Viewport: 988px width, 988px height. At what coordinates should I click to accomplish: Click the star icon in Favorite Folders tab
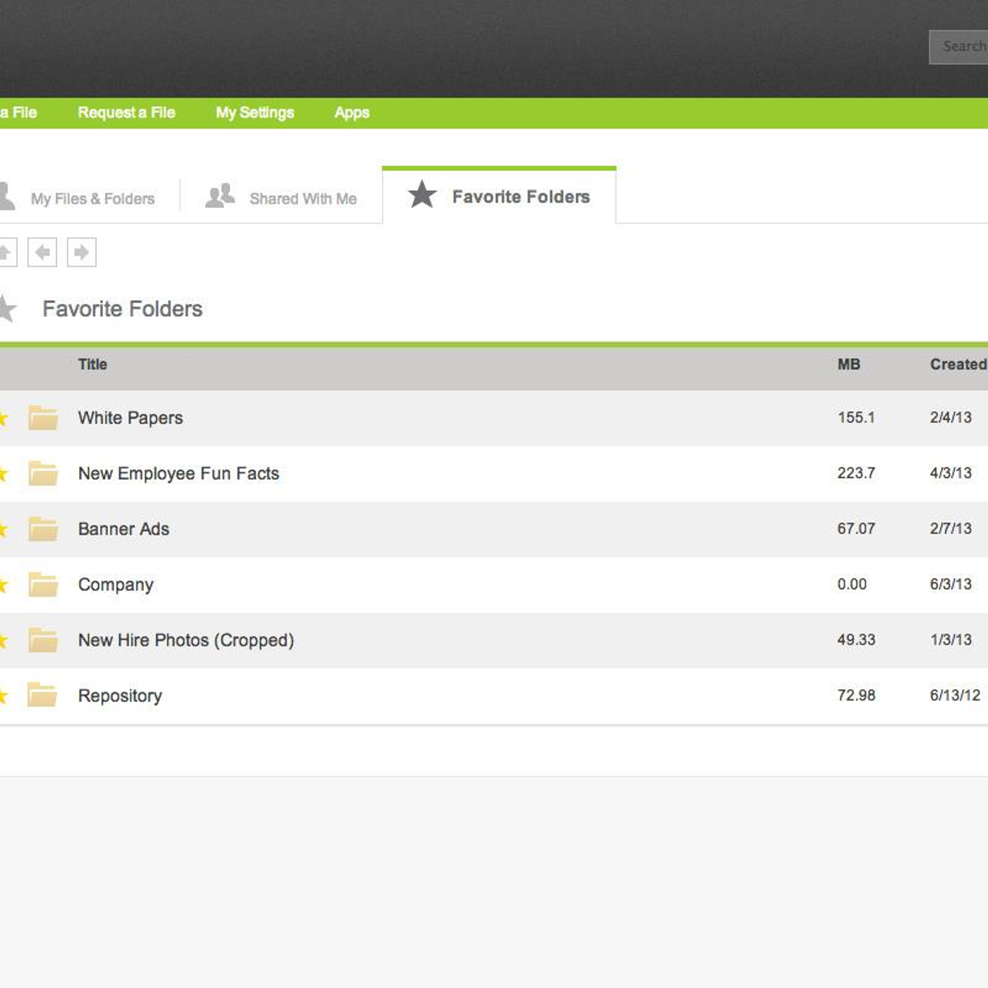(422, 195)
